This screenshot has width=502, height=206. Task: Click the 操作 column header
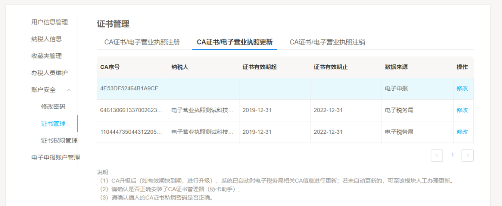(x=462, y=67)
